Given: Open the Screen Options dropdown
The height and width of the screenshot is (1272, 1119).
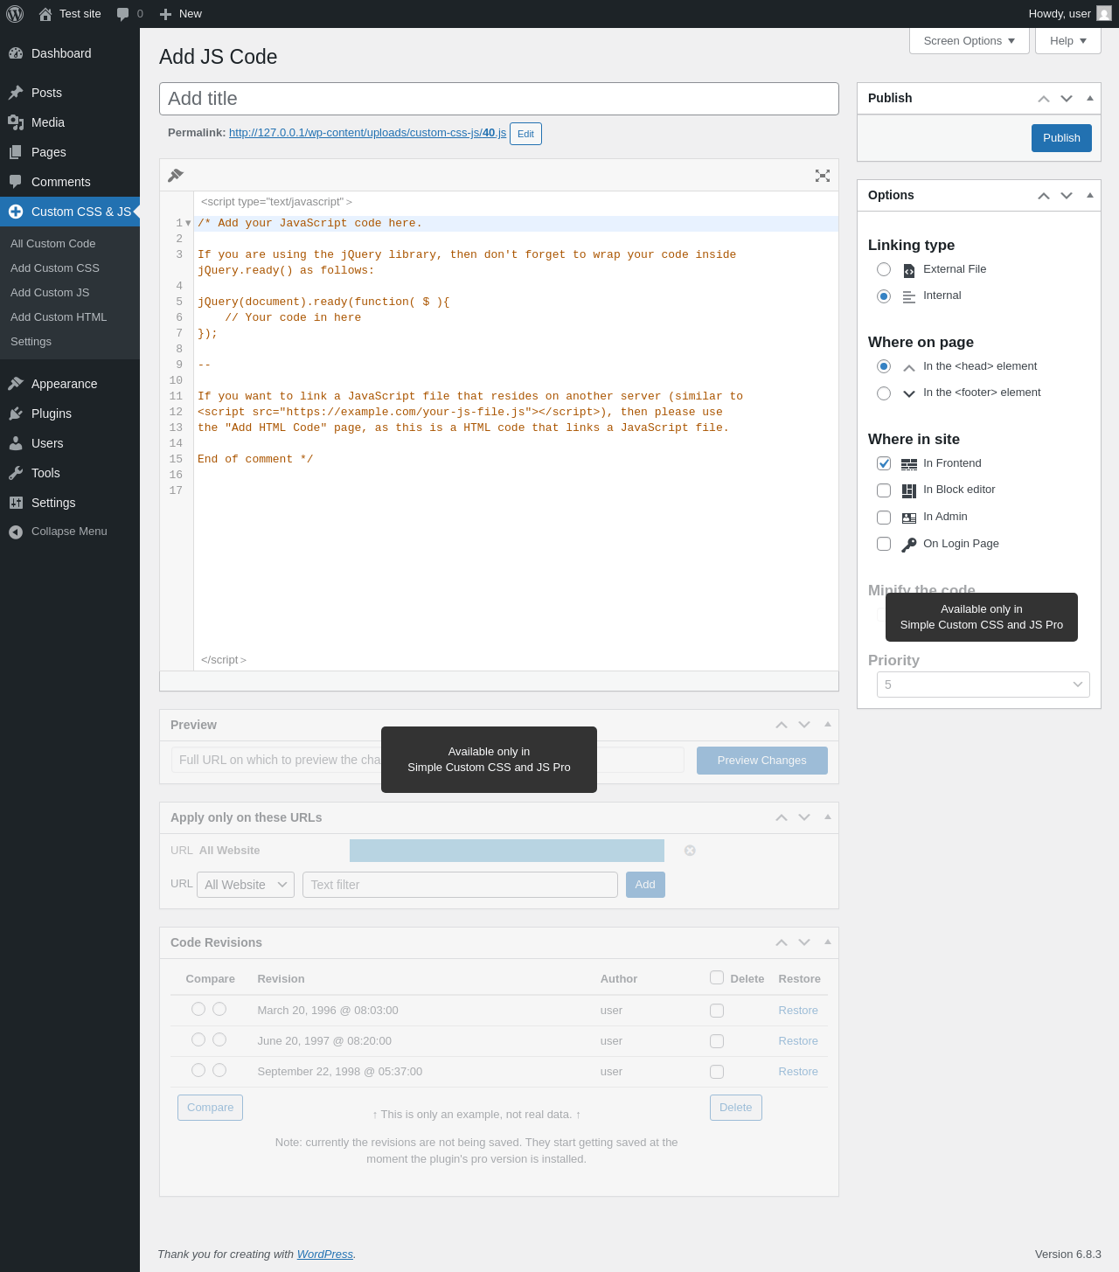Looking at the screenshot, I should point(970,41).
